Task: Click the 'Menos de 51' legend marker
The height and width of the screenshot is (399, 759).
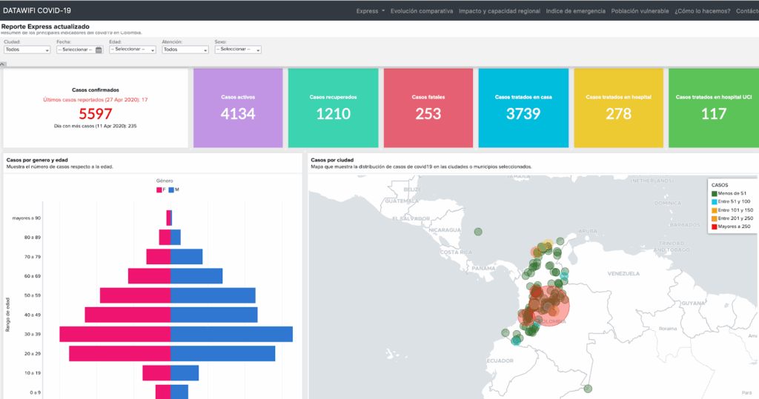Action: tap(714, 194)
